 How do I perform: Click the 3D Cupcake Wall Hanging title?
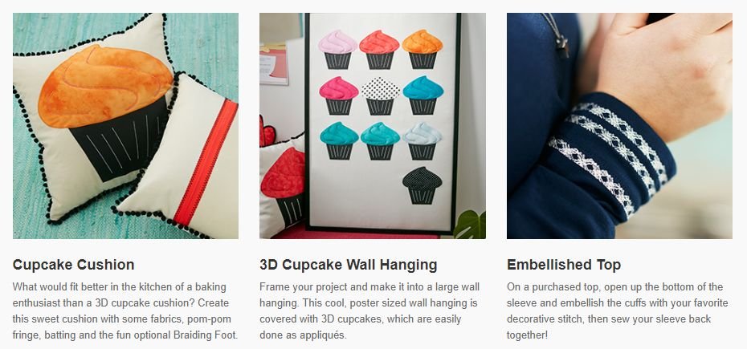click(x=349, y=265)
